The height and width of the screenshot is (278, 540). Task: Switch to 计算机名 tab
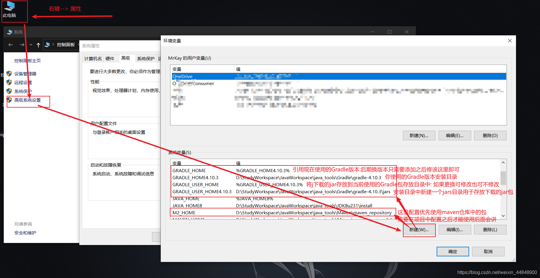(93, 58)
